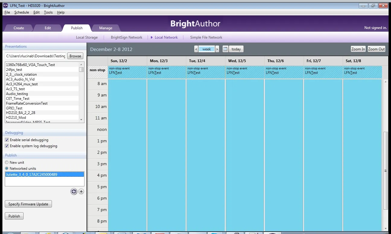Select the Publish tab
The image size is (391, 234).
[77, 28]
